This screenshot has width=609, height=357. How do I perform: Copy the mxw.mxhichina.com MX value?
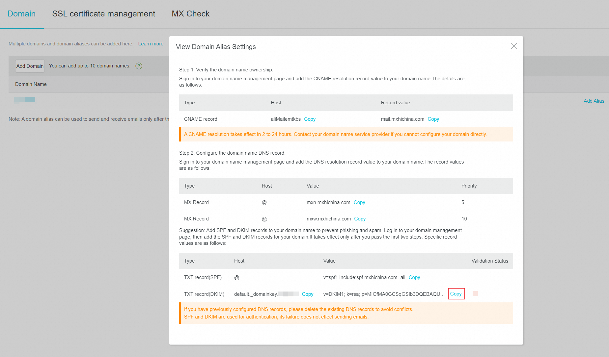(360, 219)
